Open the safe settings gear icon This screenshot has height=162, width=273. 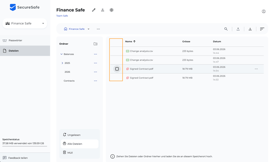tap(111, 10)
